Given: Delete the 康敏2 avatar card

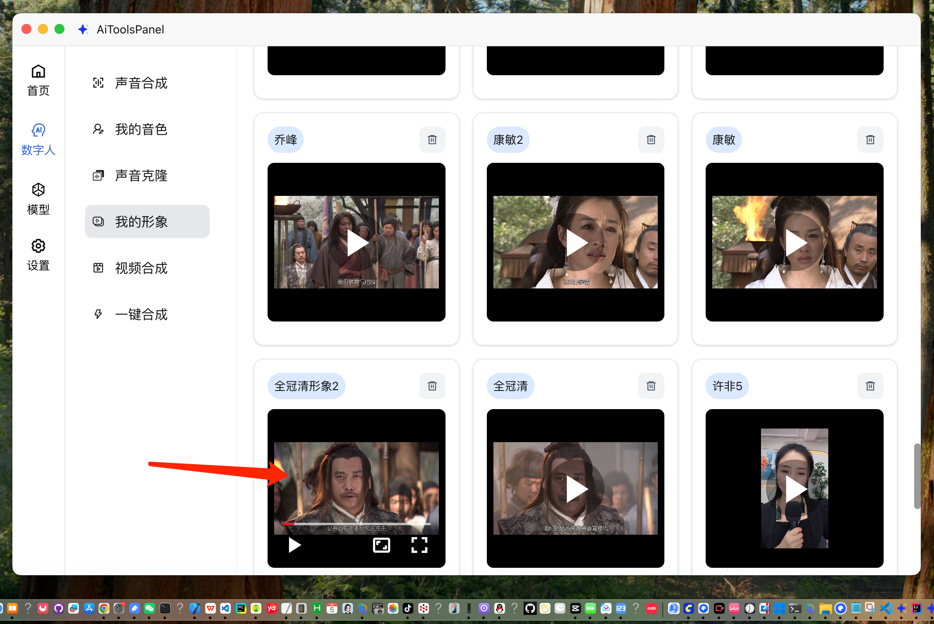Looking at the screenshot, I should tap(651, 140).
